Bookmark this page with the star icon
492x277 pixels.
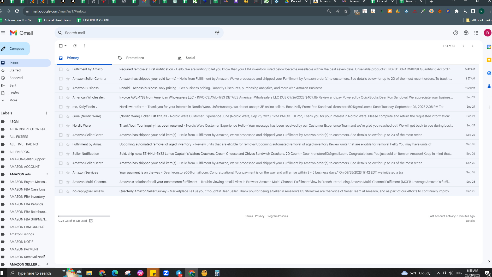click(346, 11)
